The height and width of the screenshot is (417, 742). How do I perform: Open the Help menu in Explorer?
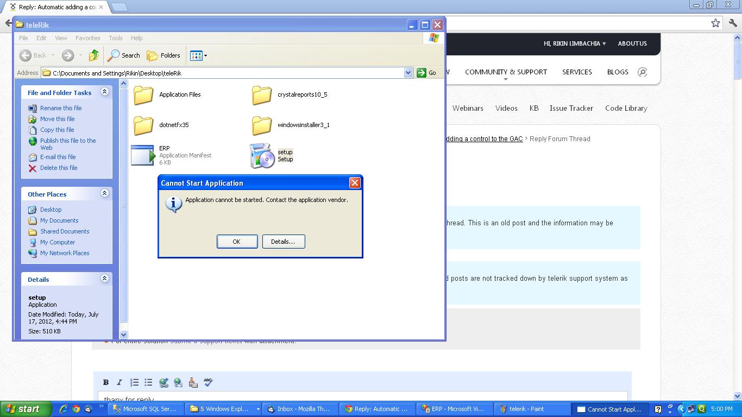click(137, 38)
